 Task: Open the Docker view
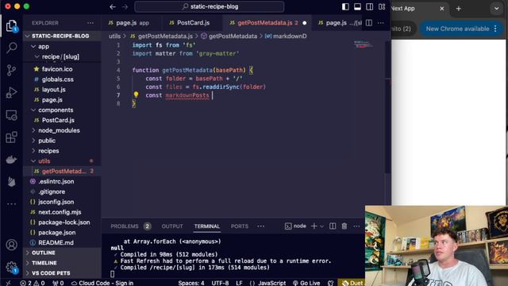(11, 160)
